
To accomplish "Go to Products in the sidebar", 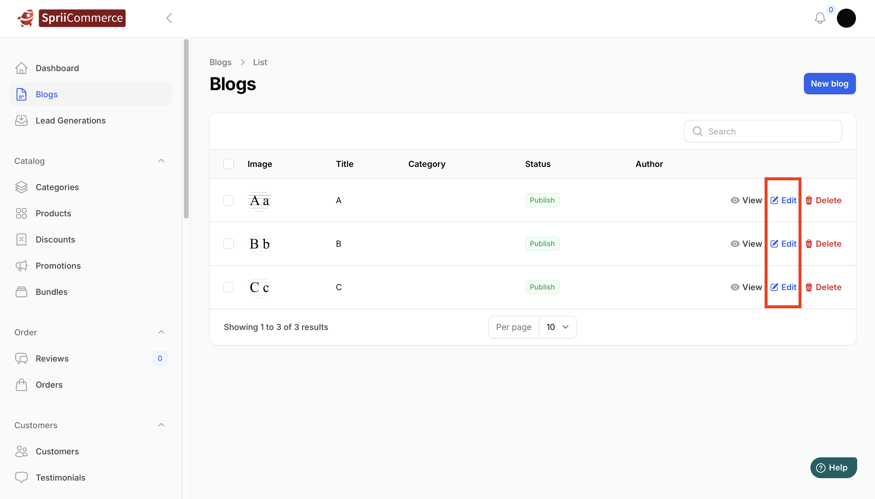I will point(53,214).
